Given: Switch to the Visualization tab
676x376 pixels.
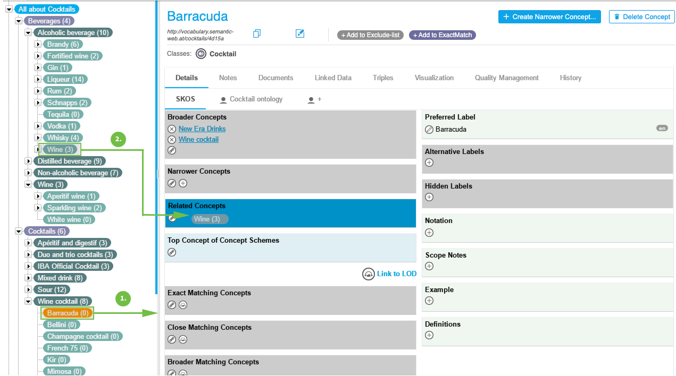Looking at the screenshot, I should click(x=434, y=78).
